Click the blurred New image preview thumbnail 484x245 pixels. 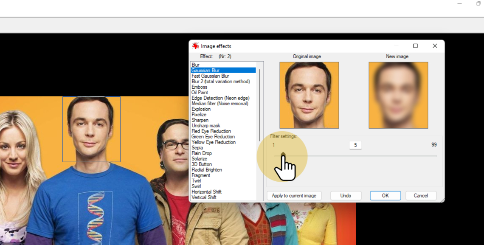pyautogui.click(x=398, y=95)
